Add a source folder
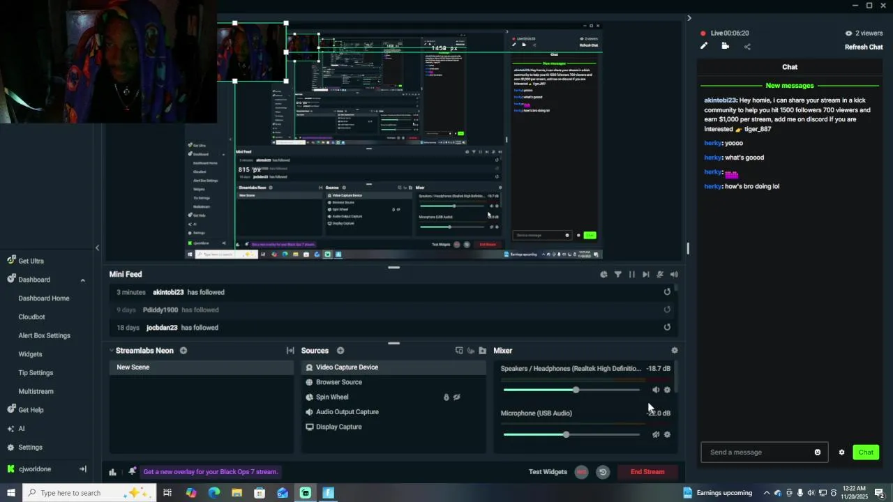The width and height of the screenshot is (893, 502). pos(482,351)
